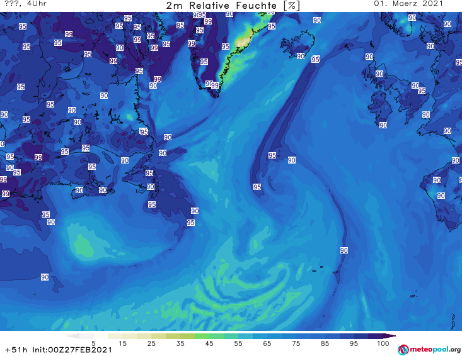The width and height of the screenshot is (462, 356).
Task: Click the pale gray left arrow tip of the colorbar
Action: (72, 336)
